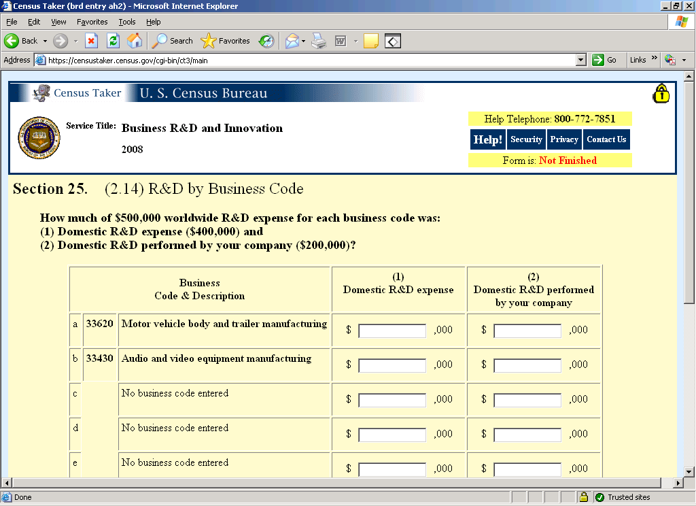Open the Back button history dropdown arrow
This screenshot has width=696, height=506.
[x=45, y=41]
